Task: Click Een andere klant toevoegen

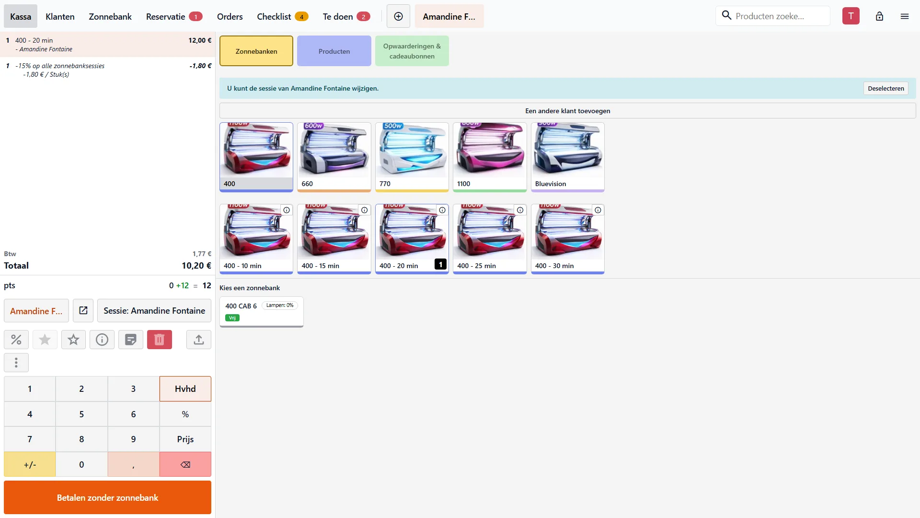Action: click(568, 111)
